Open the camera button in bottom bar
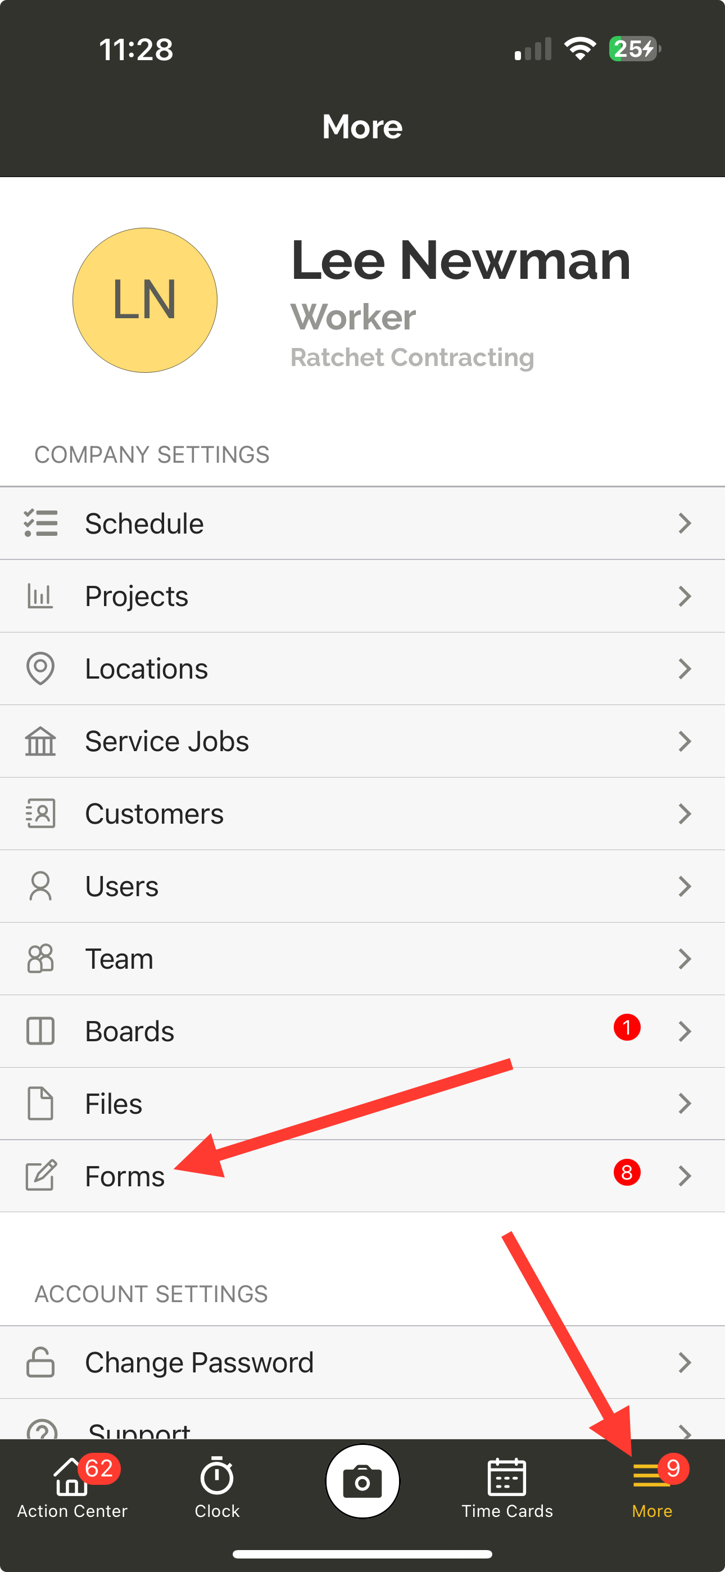Screen dimensions: 725x1572 pos(362,1481)
